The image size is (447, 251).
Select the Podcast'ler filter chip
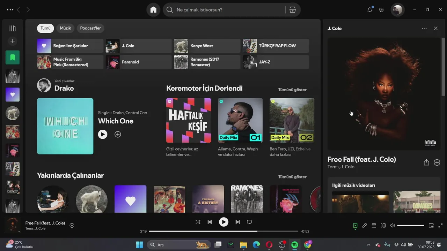pos(90,28)
